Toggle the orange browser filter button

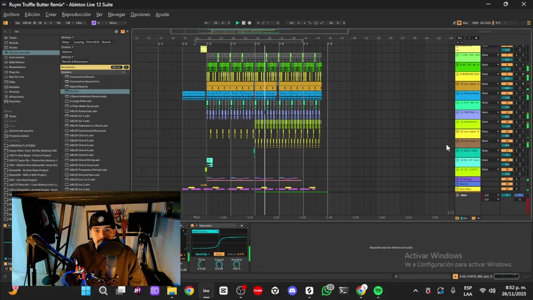123,31
